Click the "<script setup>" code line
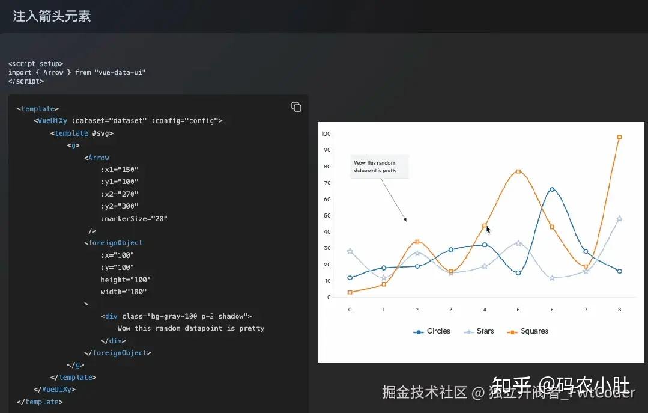Screen dimensions: 648x413 [x=35, y=64]
